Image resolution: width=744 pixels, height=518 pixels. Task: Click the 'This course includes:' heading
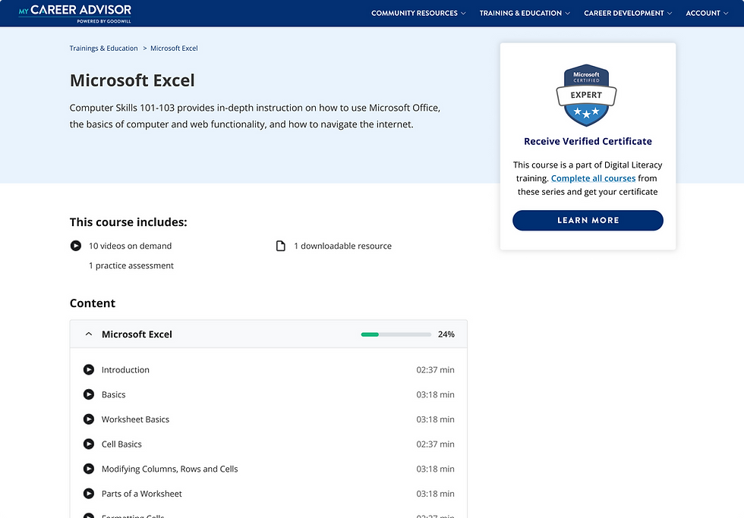point(128,222)
